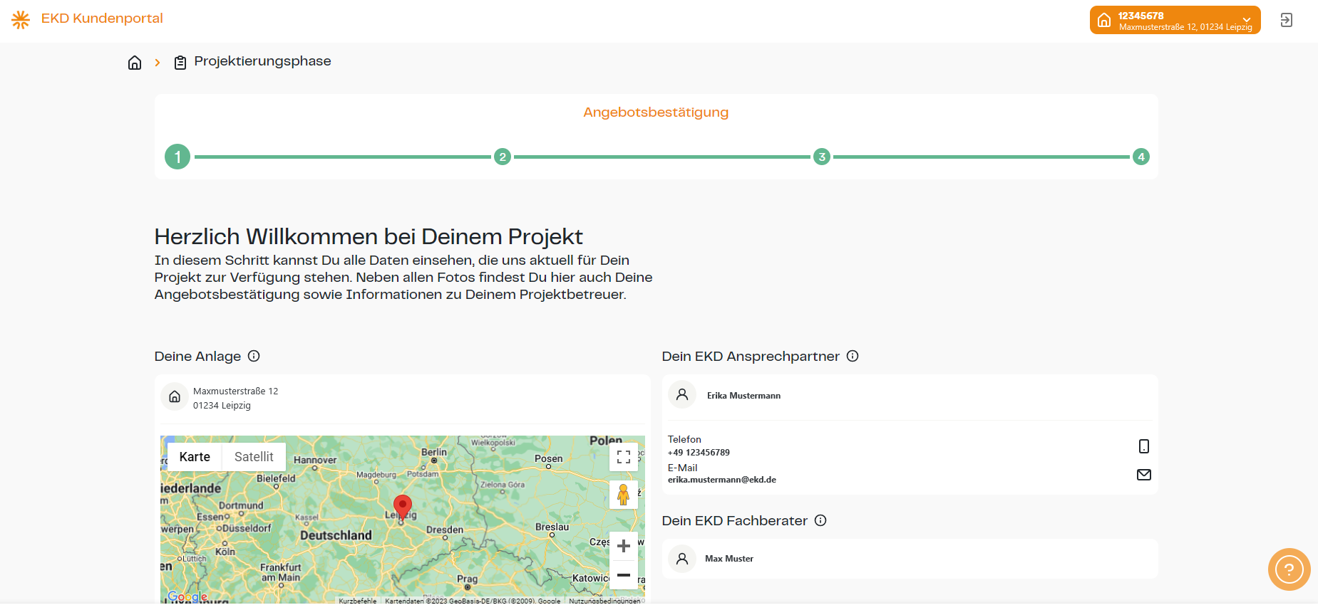Screen dimensions: 1318x605
Task: Switch map to Karte view
Action: [x=195, y=457]
